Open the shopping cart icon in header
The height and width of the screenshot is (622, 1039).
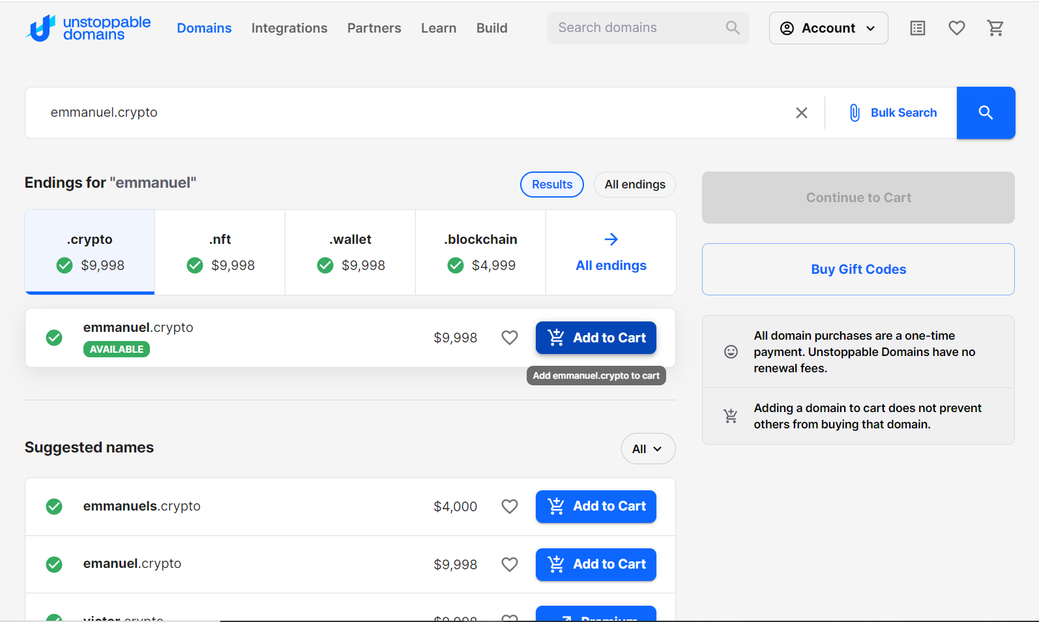coord(995,28)
